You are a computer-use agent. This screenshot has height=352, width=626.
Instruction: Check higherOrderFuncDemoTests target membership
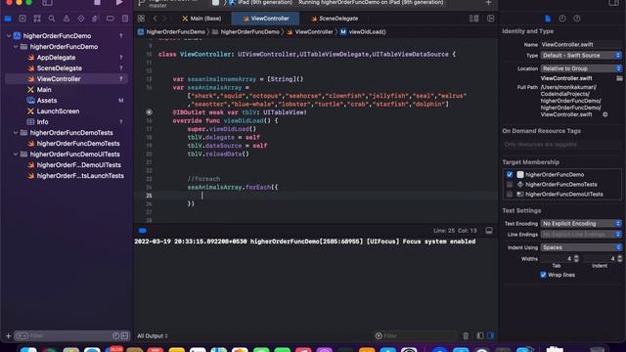tap(510, 185)
